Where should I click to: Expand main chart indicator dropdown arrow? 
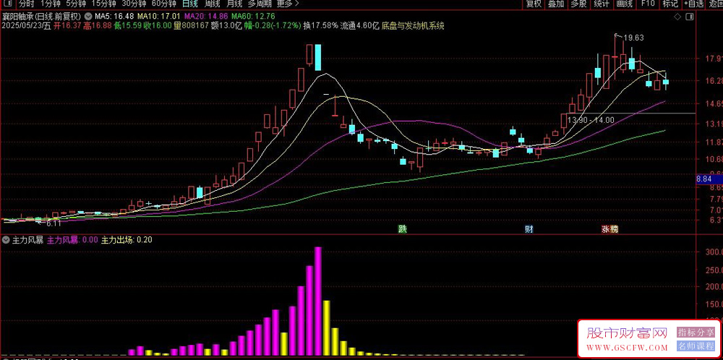coord(88,16)
